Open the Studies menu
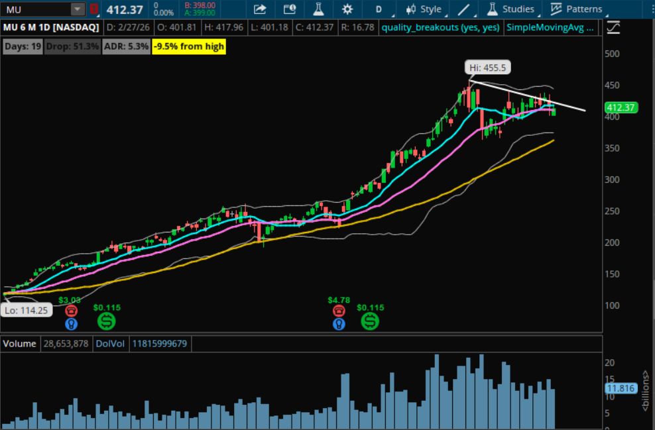655x430 pixels. [510, 9]
